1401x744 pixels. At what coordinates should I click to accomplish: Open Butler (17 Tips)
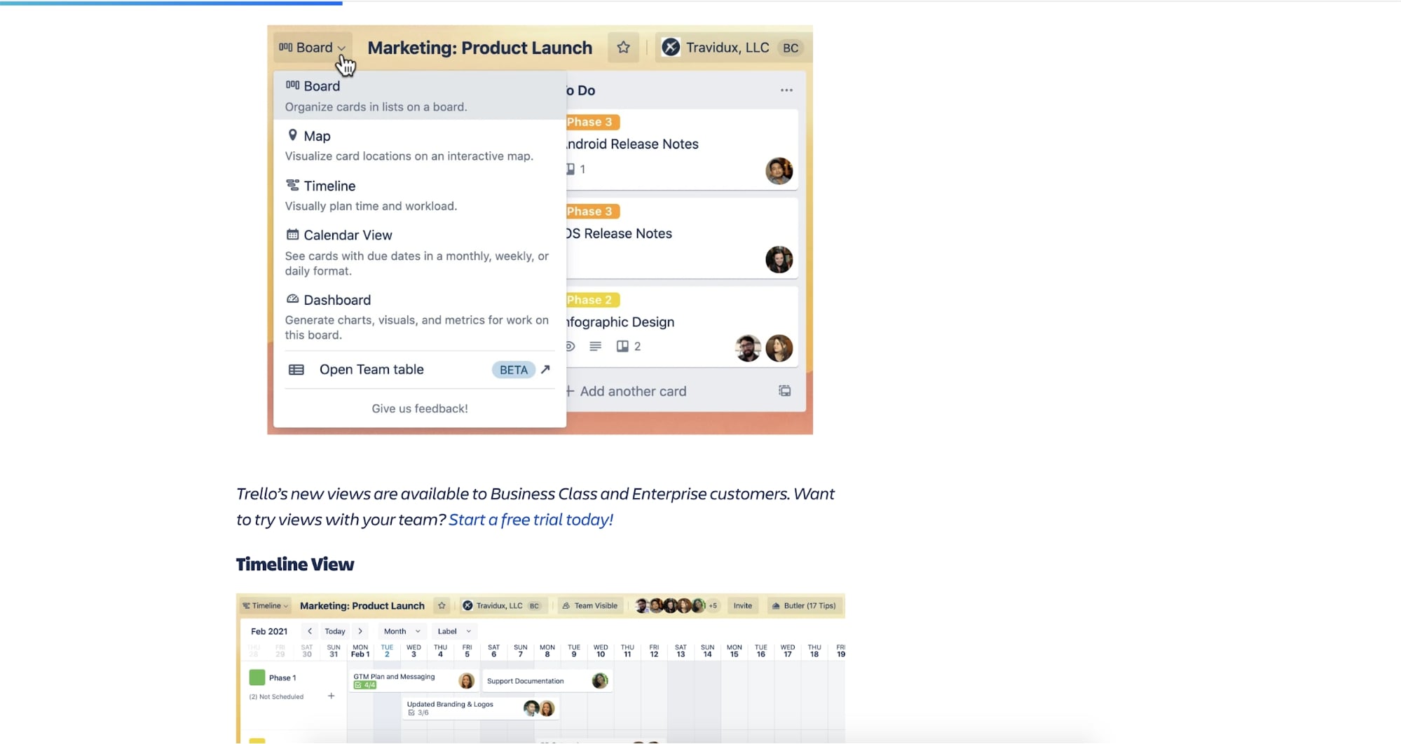tap(804, 606)
